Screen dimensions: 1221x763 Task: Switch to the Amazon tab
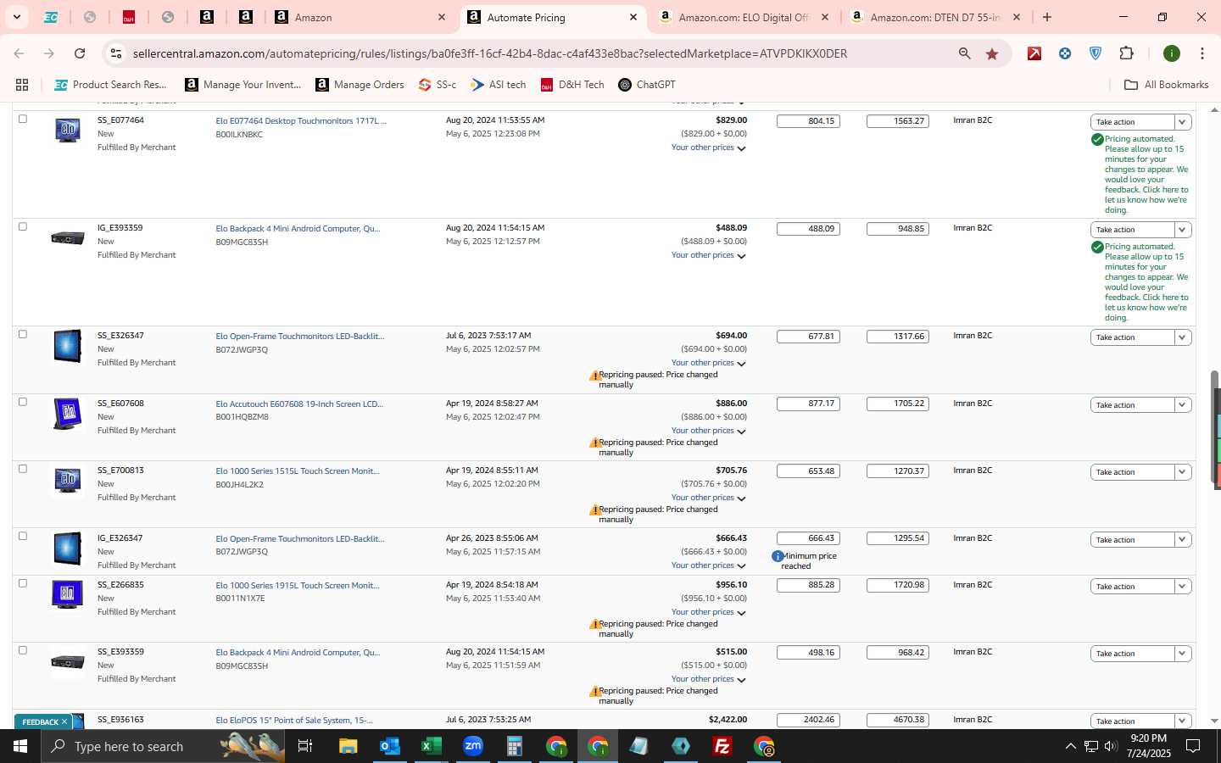(x=360, y=17)
